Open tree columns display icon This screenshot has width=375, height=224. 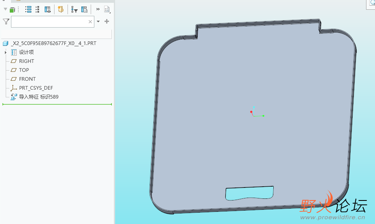pos(48,9)
